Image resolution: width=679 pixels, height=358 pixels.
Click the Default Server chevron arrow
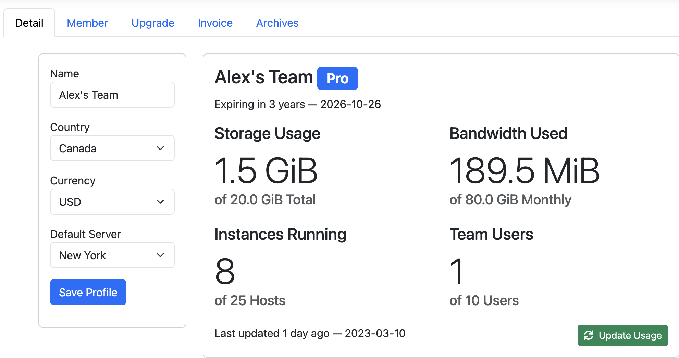pos(160,255)
